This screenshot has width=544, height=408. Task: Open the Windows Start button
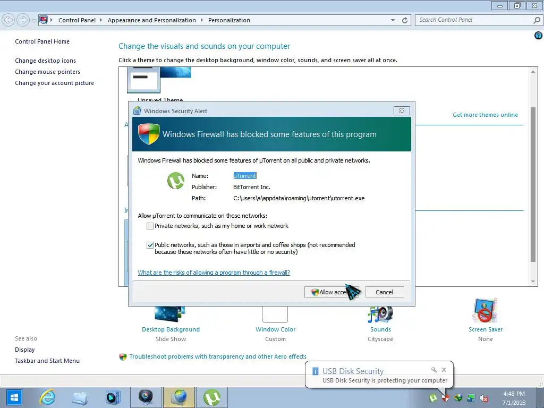[14, 397]
